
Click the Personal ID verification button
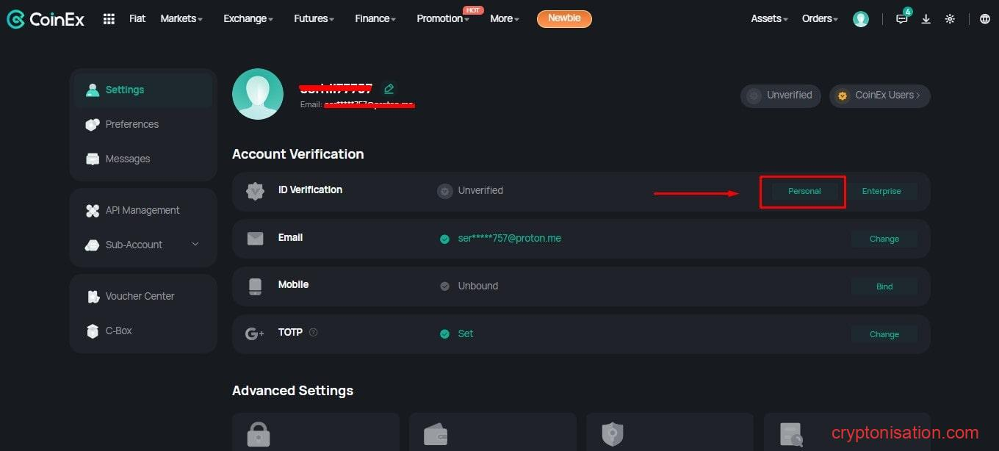tap(804, 191)
